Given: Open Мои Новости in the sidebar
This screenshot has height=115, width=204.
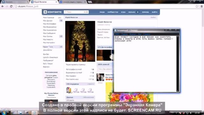Looking at the screenshot, I should pyautogui.click(x=48, y=39).
